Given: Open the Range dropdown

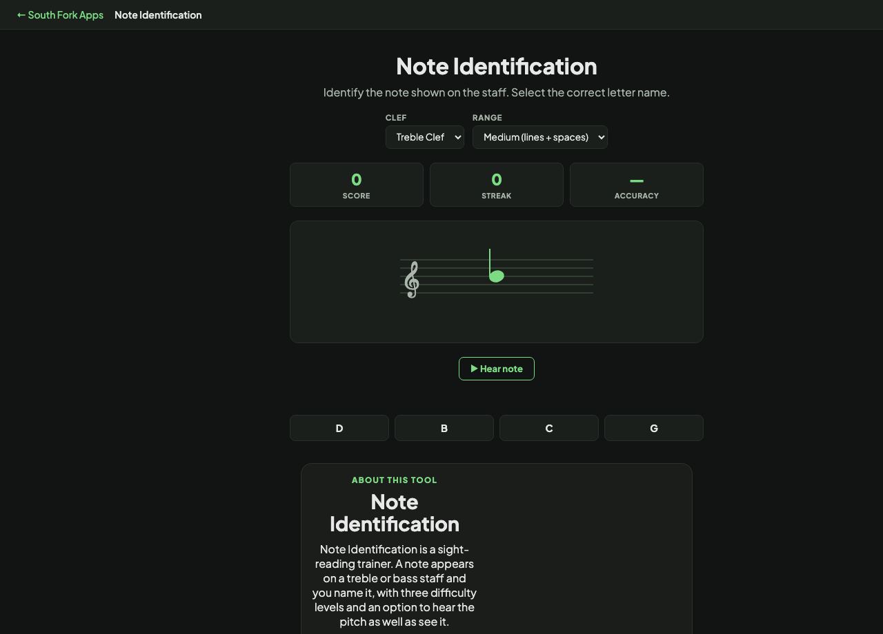Looking at the screenshot, I should coord(540,137).
